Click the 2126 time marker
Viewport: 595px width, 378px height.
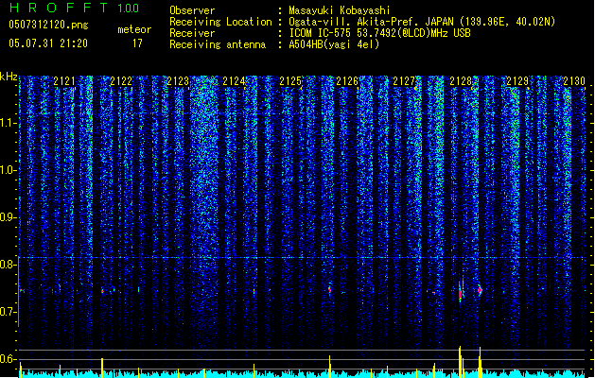pos(347,81)
